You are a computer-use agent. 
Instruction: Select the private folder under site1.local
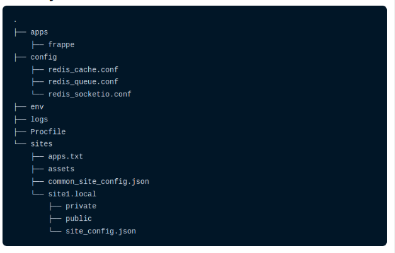tap(81, 206)
